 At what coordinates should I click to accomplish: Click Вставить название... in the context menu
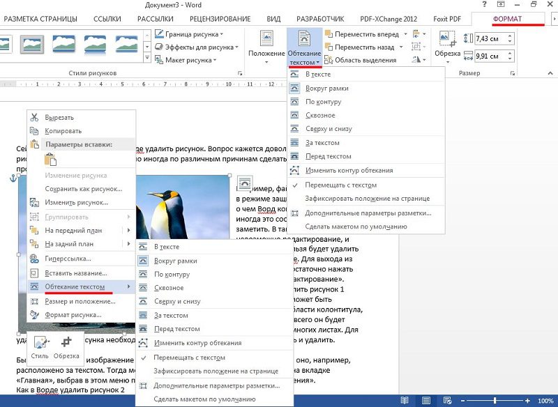pos(82,273)
